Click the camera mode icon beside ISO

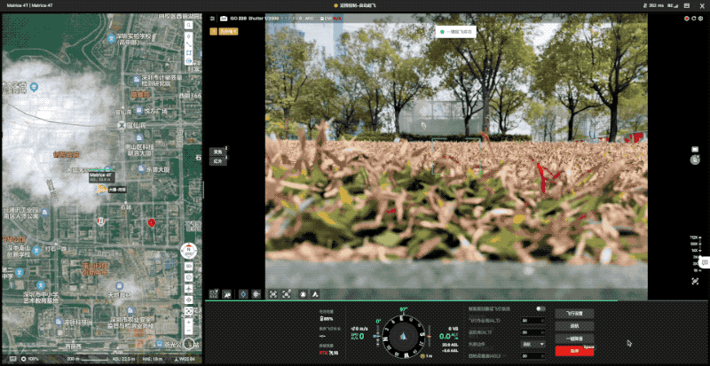click(224, 18)
